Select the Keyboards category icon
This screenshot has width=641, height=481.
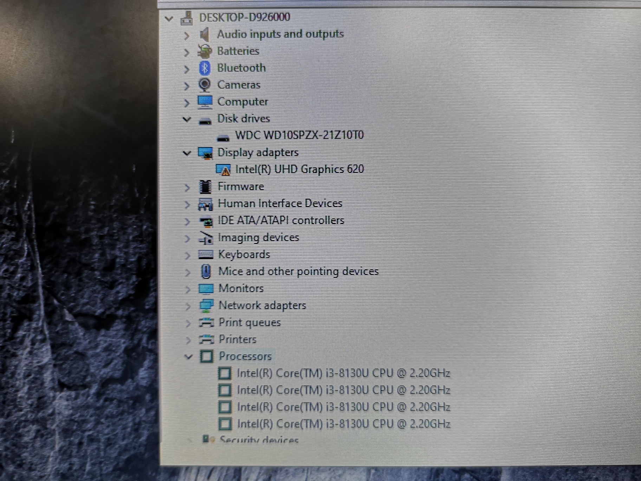click(x=206, y=255)
